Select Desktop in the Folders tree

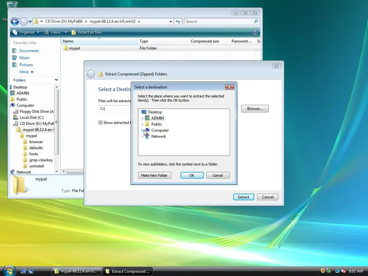(20, 87)
